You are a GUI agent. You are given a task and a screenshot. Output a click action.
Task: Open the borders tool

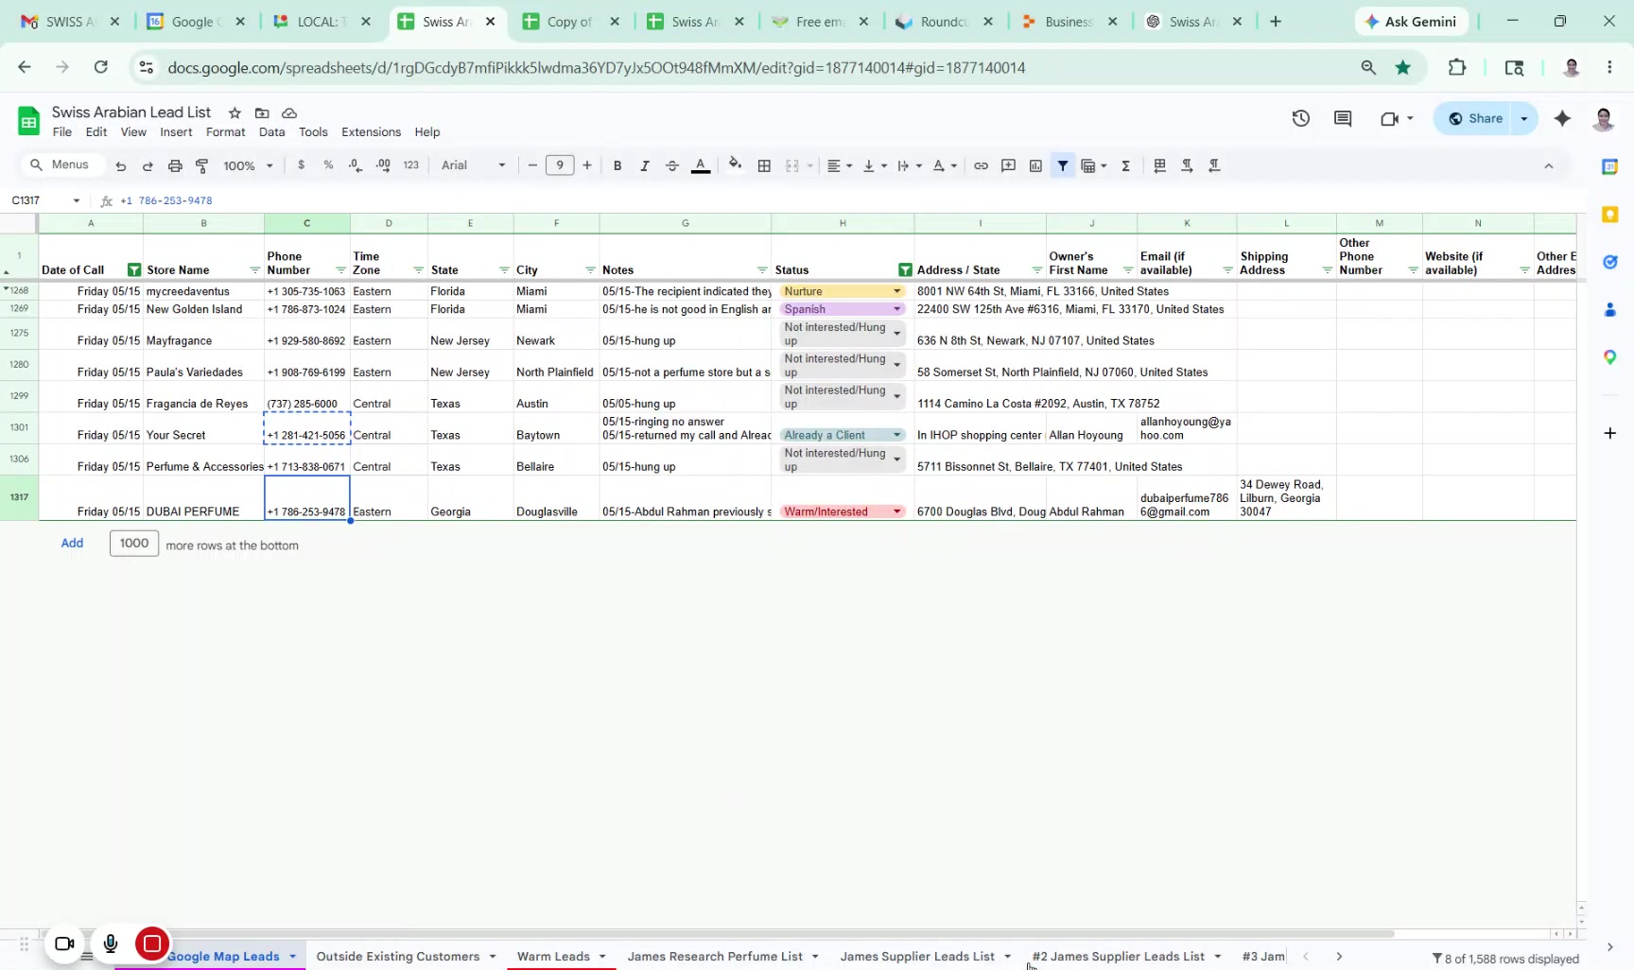point(764,165)
